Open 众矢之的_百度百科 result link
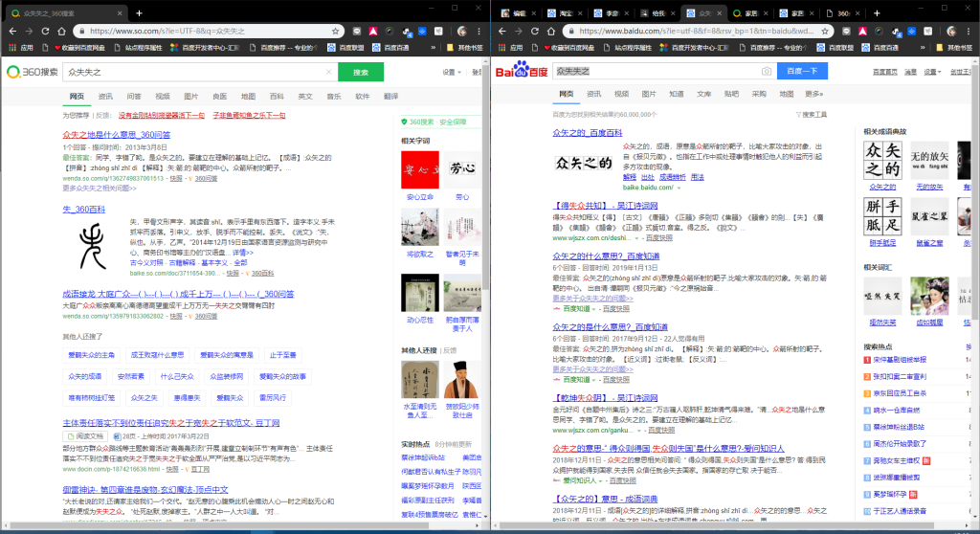 (x=588, y=133)
